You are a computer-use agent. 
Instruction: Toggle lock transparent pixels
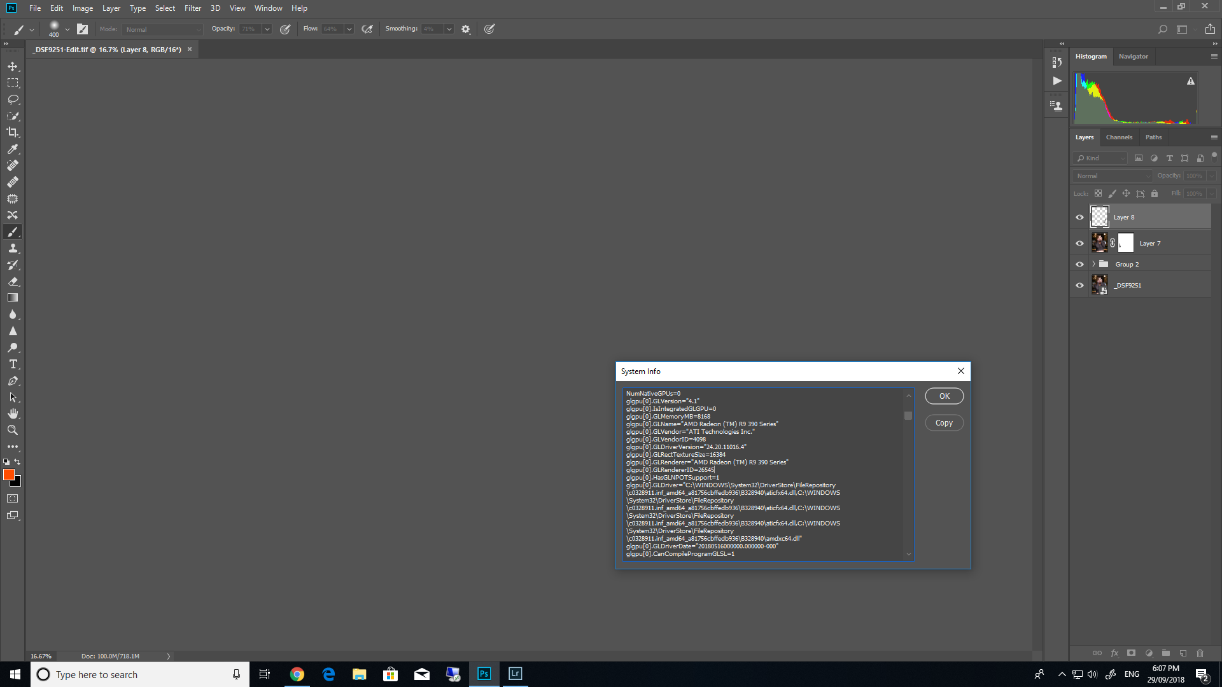coord(1098,193)
